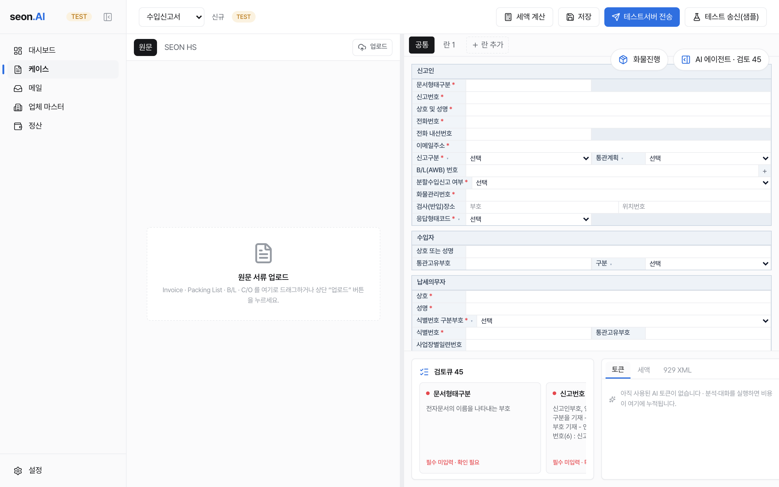Open the 문서형태구분 review card

(480, 428)
